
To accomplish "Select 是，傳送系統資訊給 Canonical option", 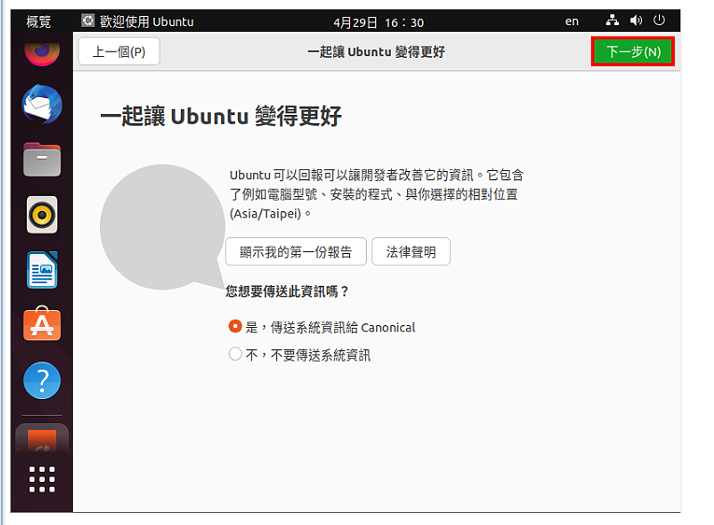I will [322, 327].
